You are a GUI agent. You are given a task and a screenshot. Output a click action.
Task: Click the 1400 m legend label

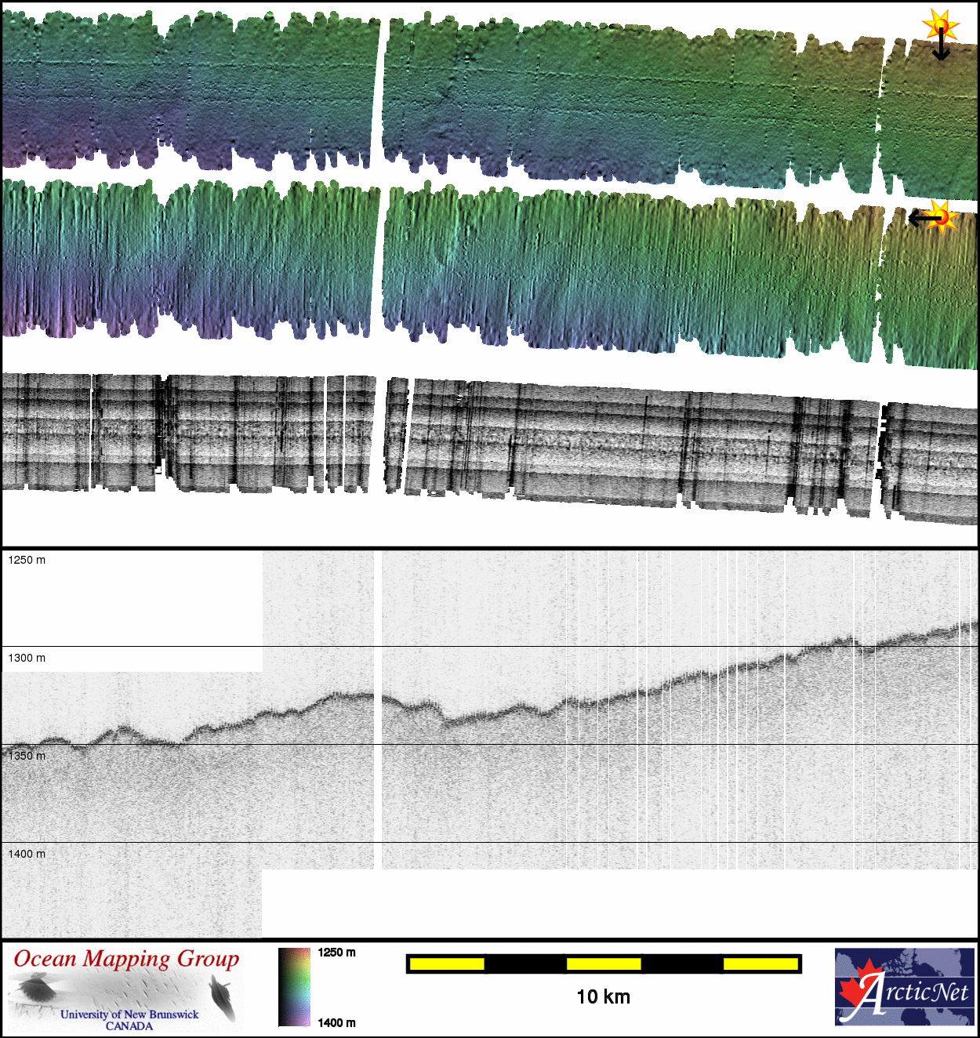click(336, 1022)
